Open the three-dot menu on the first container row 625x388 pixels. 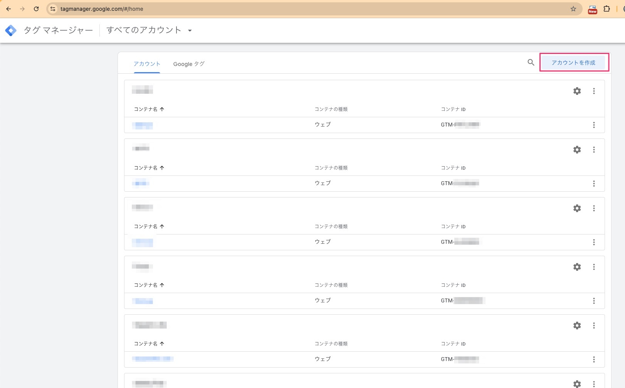point(594,125)
